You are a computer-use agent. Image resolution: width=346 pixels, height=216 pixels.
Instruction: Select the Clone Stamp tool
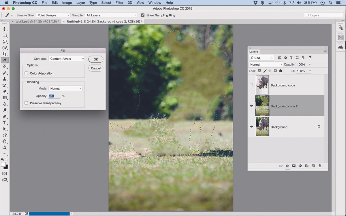click(x=4, y=79)
